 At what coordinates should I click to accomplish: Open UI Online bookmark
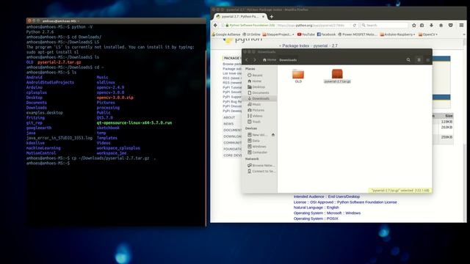click(x=251, y=34)
